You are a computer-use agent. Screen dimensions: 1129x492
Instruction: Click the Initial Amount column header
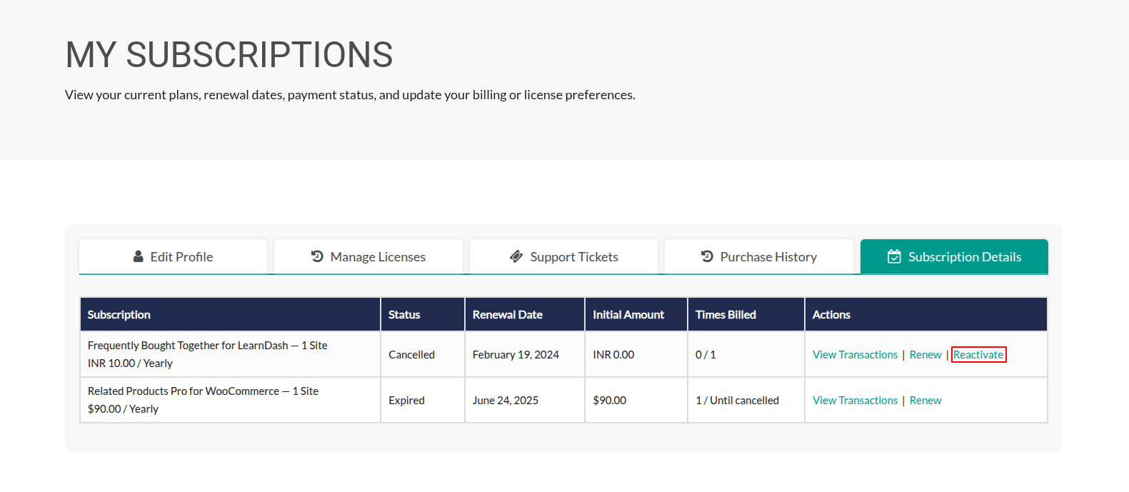(x=628, y=315)
